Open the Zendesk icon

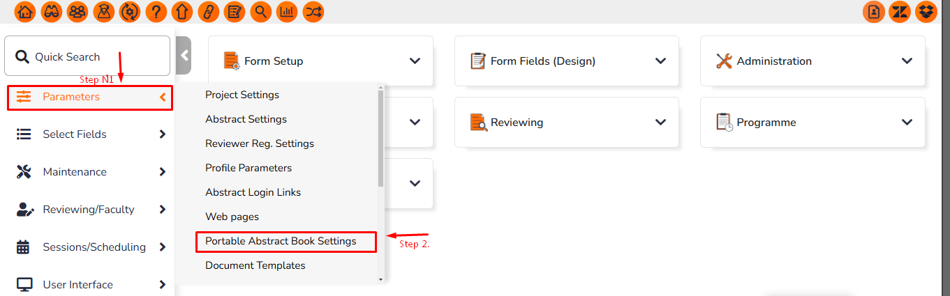coord(900,12)
